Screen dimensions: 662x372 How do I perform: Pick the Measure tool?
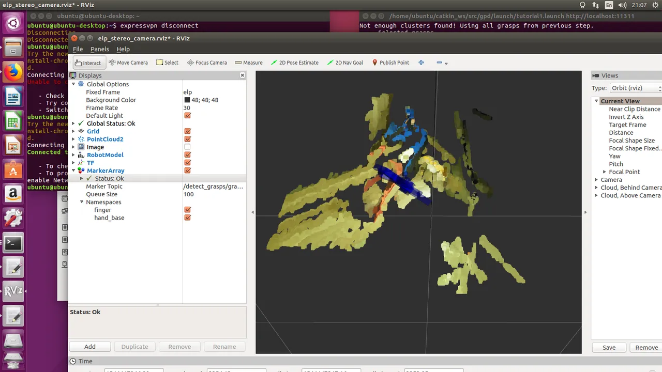pos(249,63)
